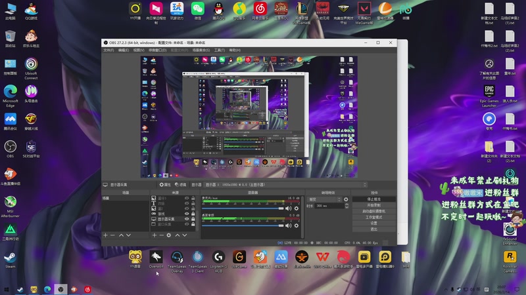Toggle visibility eye of first source row
Image resolution: width=526 pixels, height=295 pixels.
(x=187, y=198)
